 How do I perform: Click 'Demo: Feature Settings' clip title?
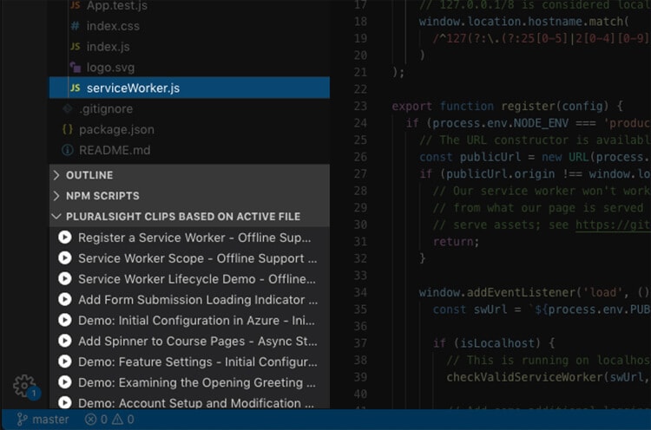[145, 362]
